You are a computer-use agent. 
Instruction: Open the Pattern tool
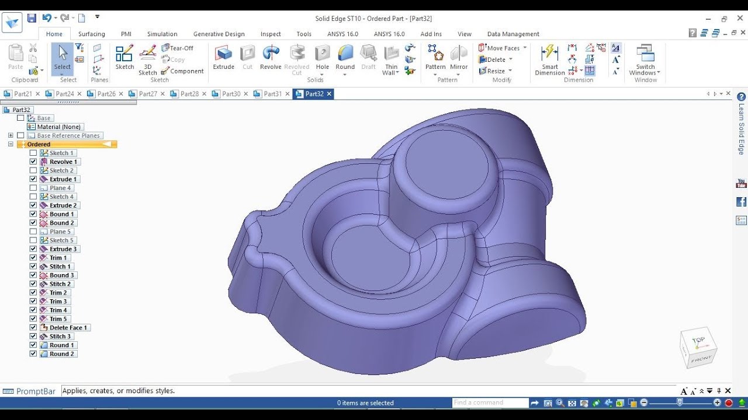pyautogui.click(x=435, y=57)
